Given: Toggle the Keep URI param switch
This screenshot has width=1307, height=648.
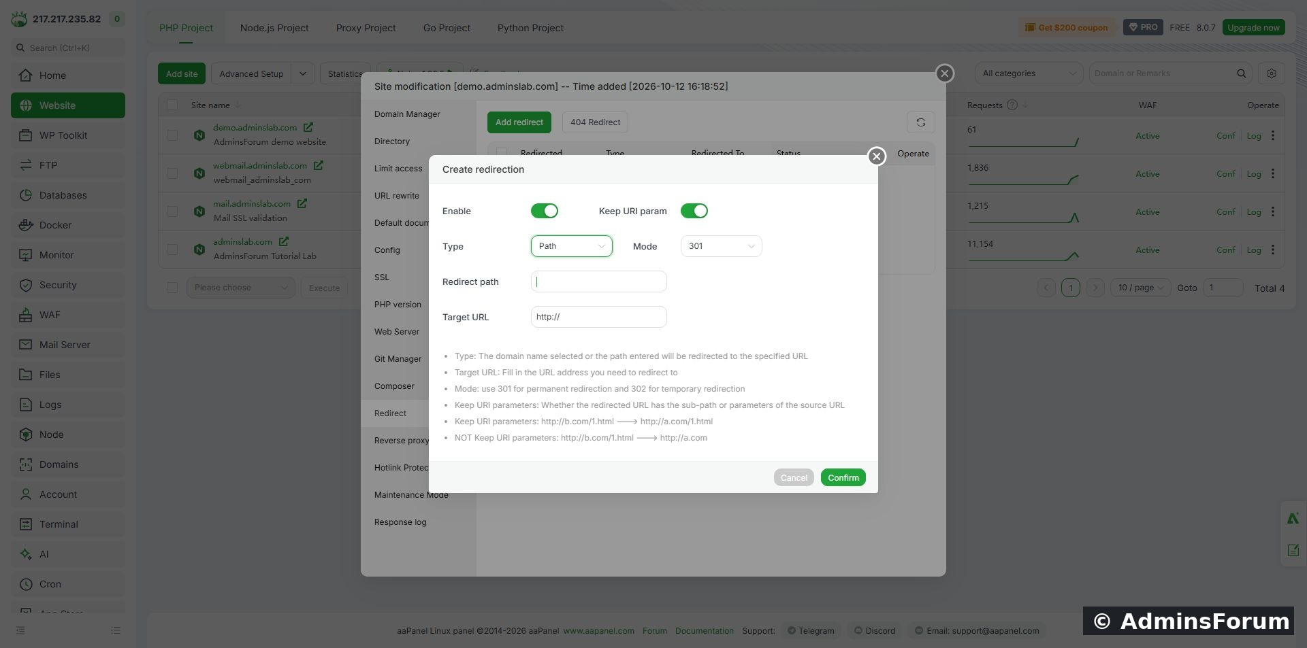Looking at the screenshot, I should pos(694,211).
